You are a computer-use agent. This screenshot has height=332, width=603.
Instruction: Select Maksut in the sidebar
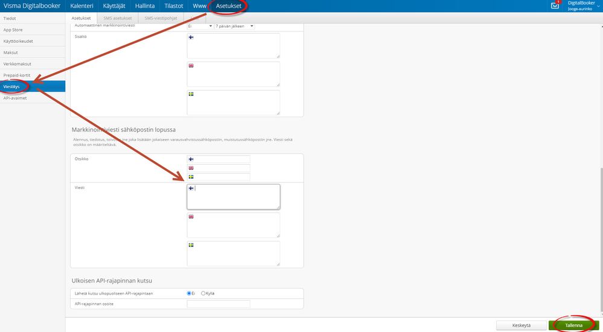(x=33, y=53)
